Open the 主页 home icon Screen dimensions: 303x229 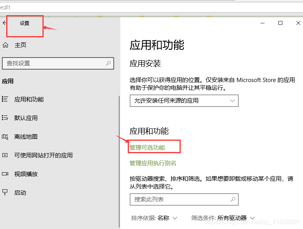point(5,45)
